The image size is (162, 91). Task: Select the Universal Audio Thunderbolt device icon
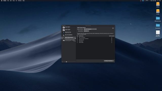click(64, 40)
